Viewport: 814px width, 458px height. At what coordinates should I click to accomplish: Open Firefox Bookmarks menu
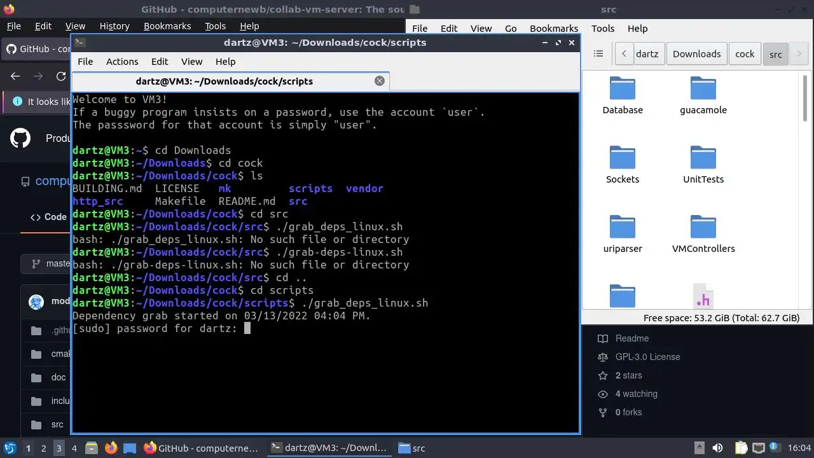pos(167,26)
